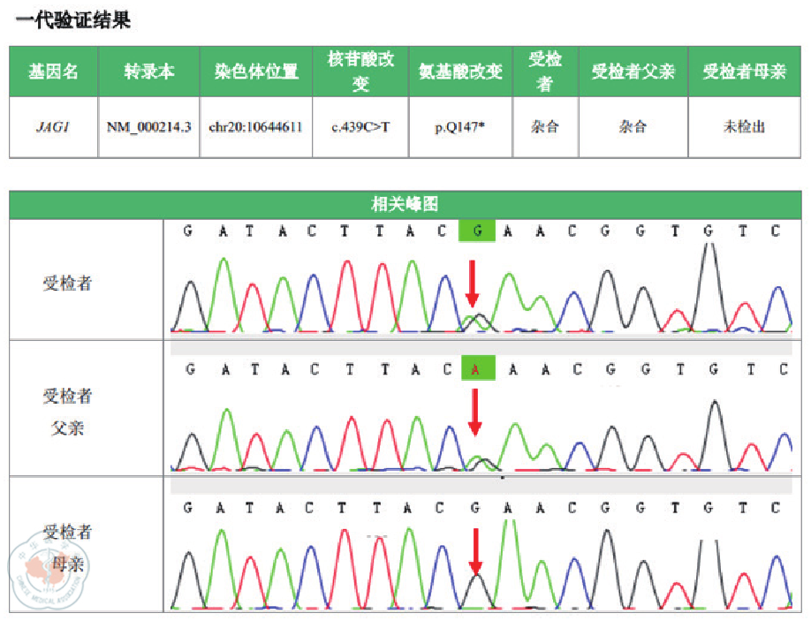Screen dimensions: 811x621
Task: Click the 未检出 result under 受检者母亲
Action: [x=744, y=127]
